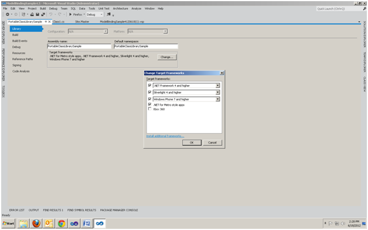Click the New Project toolbar icon
Screen dimensions: 368x230
[x=23, y=15]
